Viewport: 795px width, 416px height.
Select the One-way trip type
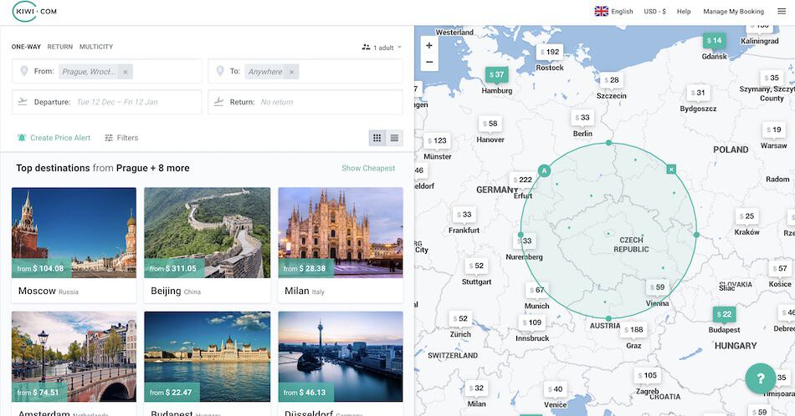tap(26, 47)
